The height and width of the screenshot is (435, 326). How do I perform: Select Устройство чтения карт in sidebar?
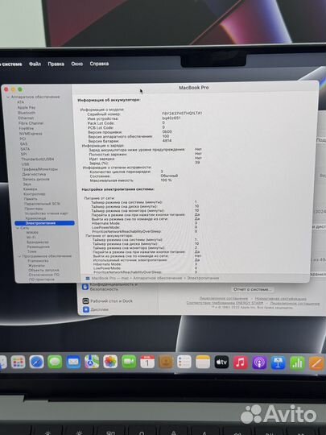pos(47,213)
